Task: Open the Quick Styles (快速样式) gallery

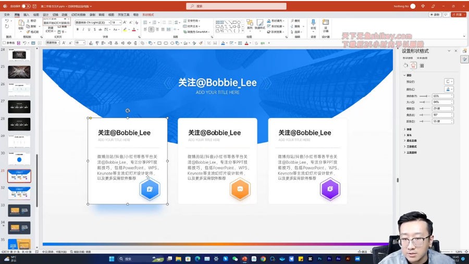Action: click(x=260, y=24)
